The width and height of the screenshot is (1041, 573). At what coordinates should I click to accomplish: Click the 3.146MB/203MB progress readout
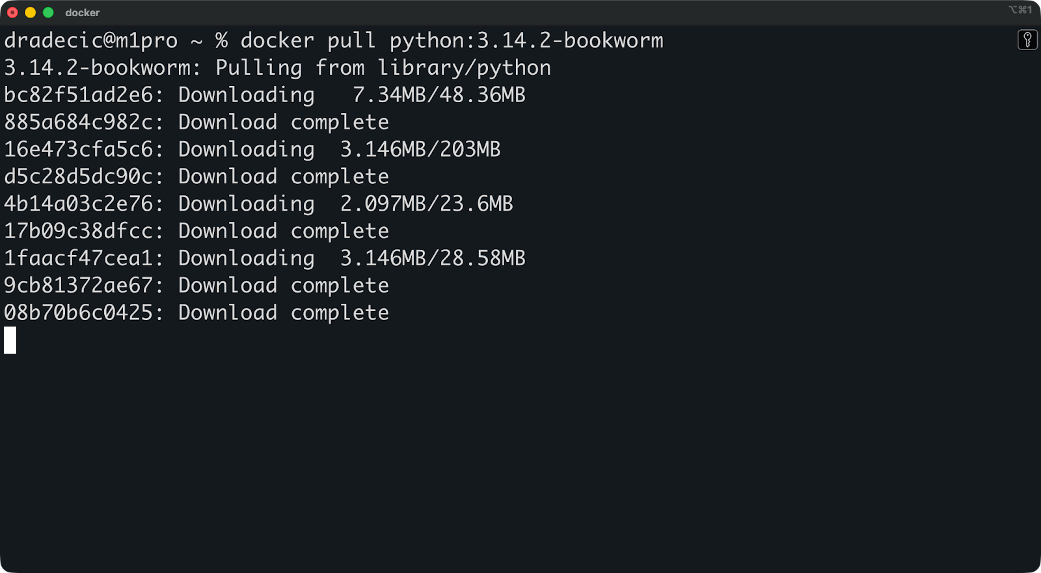(420, 150)
